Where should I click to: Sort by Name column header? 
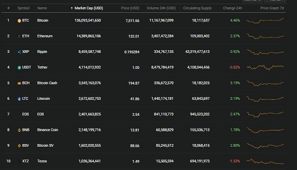click(x=42, y=8)
